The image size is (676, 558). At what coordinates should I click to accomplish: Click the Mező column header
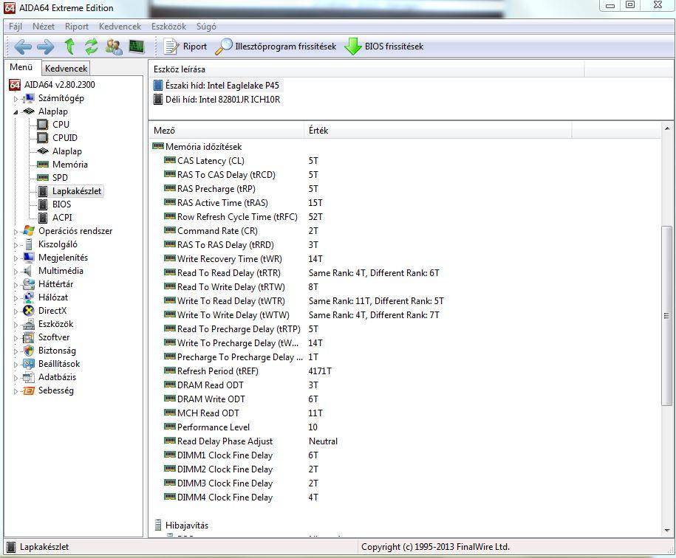point(227,131)
